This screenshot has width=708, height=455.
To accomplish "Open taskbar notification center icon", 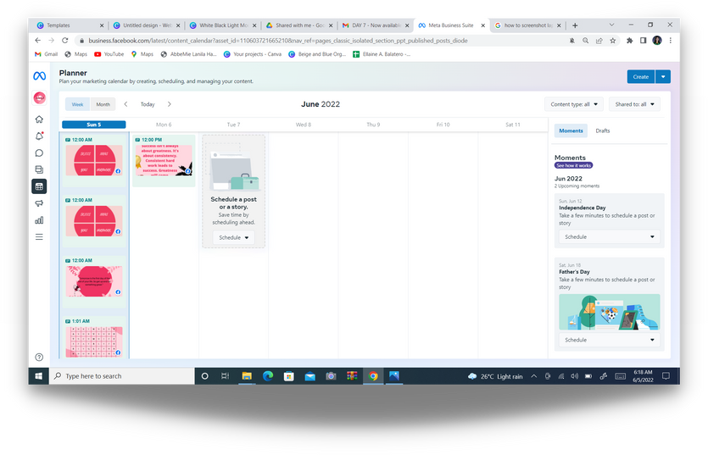I will 666,376.
